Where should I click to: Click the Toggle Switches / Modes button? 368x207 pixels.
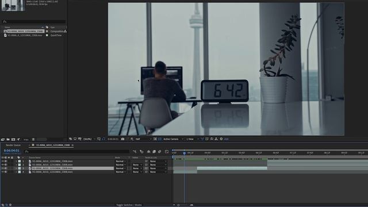(x=129, y=205)
